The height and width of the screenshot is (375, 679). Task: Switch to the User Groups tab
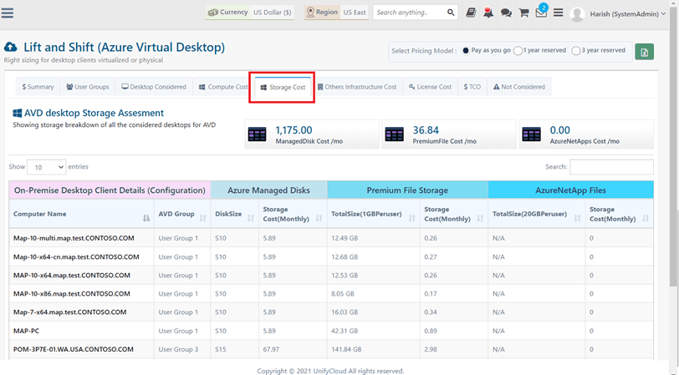point(88,87)
